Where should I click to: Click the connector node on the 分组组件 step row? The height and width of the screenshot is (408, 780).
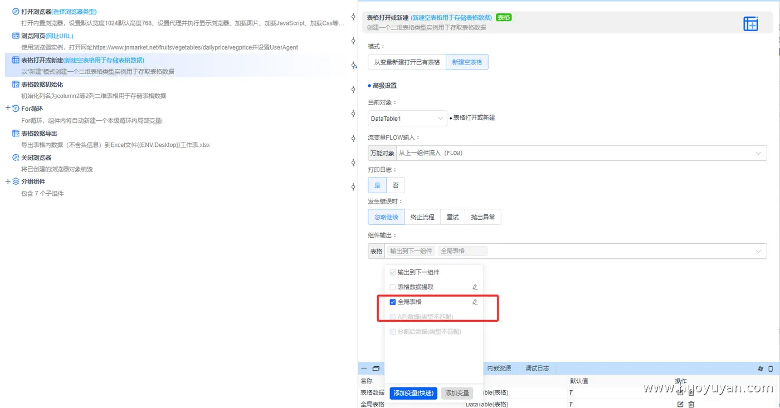(x=353, y=186)
